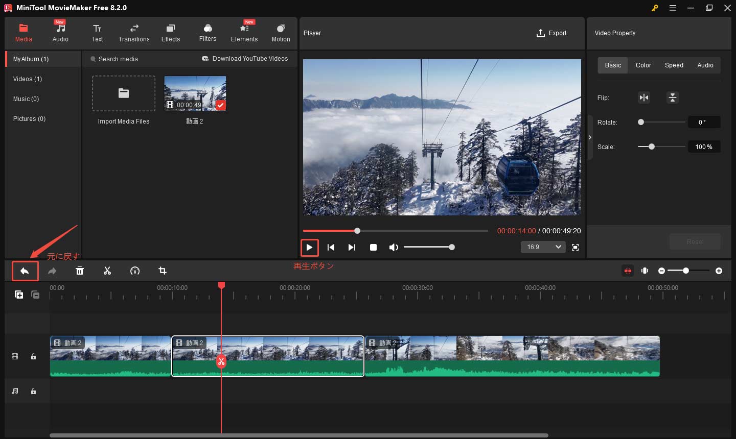Stop playback with the stop button
Viewport: 736px width, 439px height.
point(373,248)
